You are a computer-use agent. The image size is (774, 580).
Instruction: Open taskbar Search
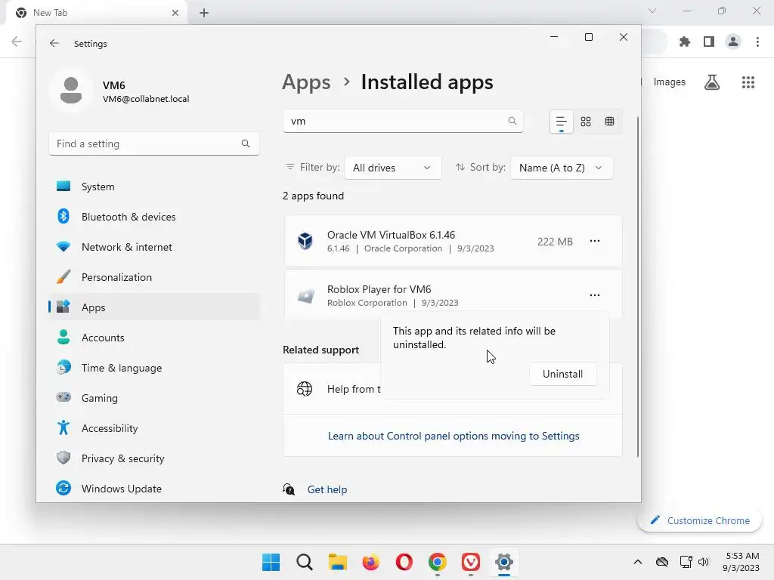305,562
